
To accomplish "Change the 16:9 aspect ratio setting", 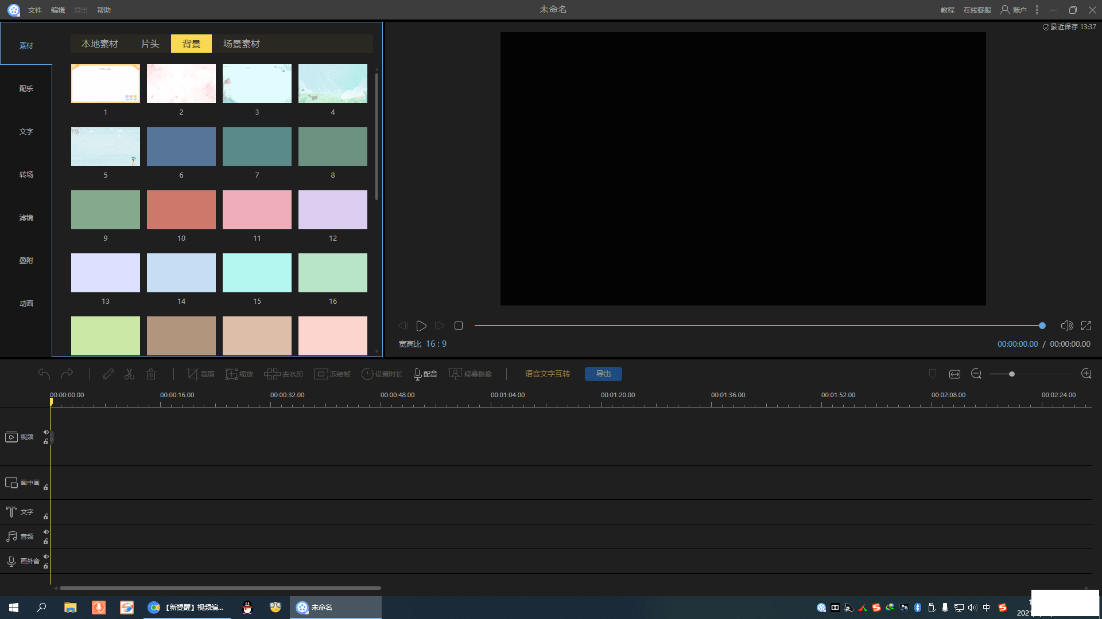I will (x=436, y=344).
